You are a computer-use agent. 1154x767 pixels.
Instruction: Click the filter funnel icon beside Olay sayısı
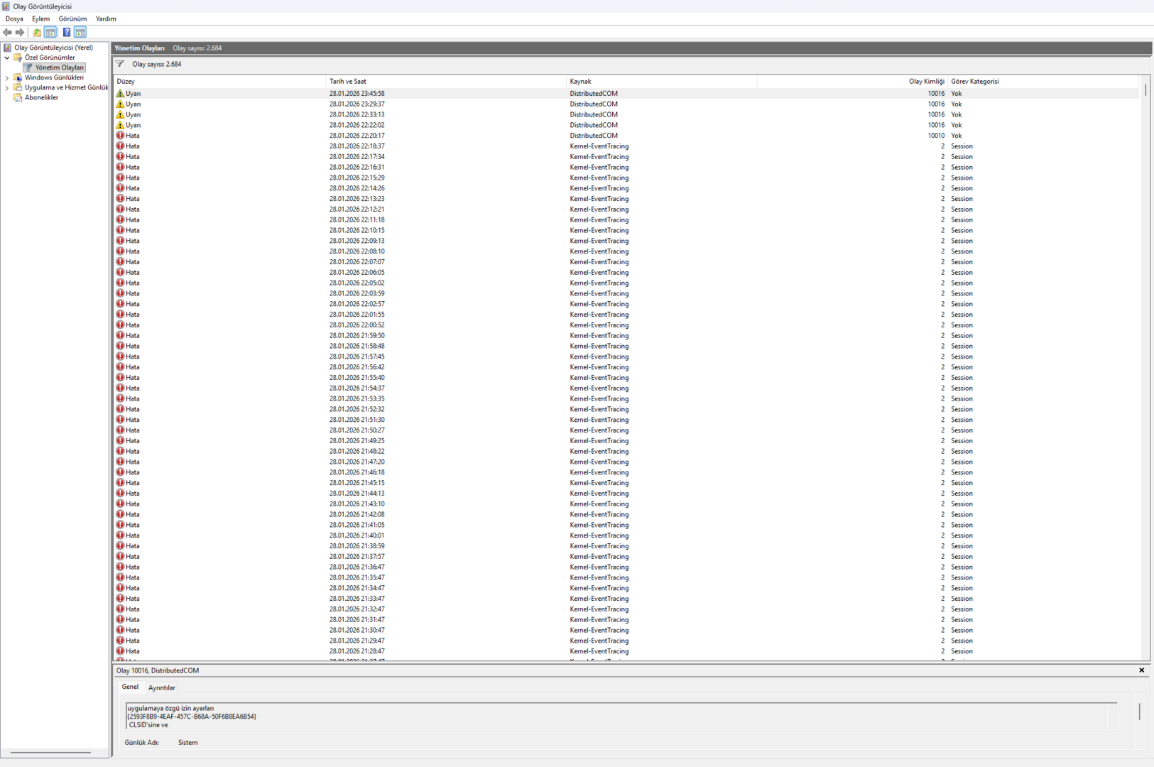120,64
